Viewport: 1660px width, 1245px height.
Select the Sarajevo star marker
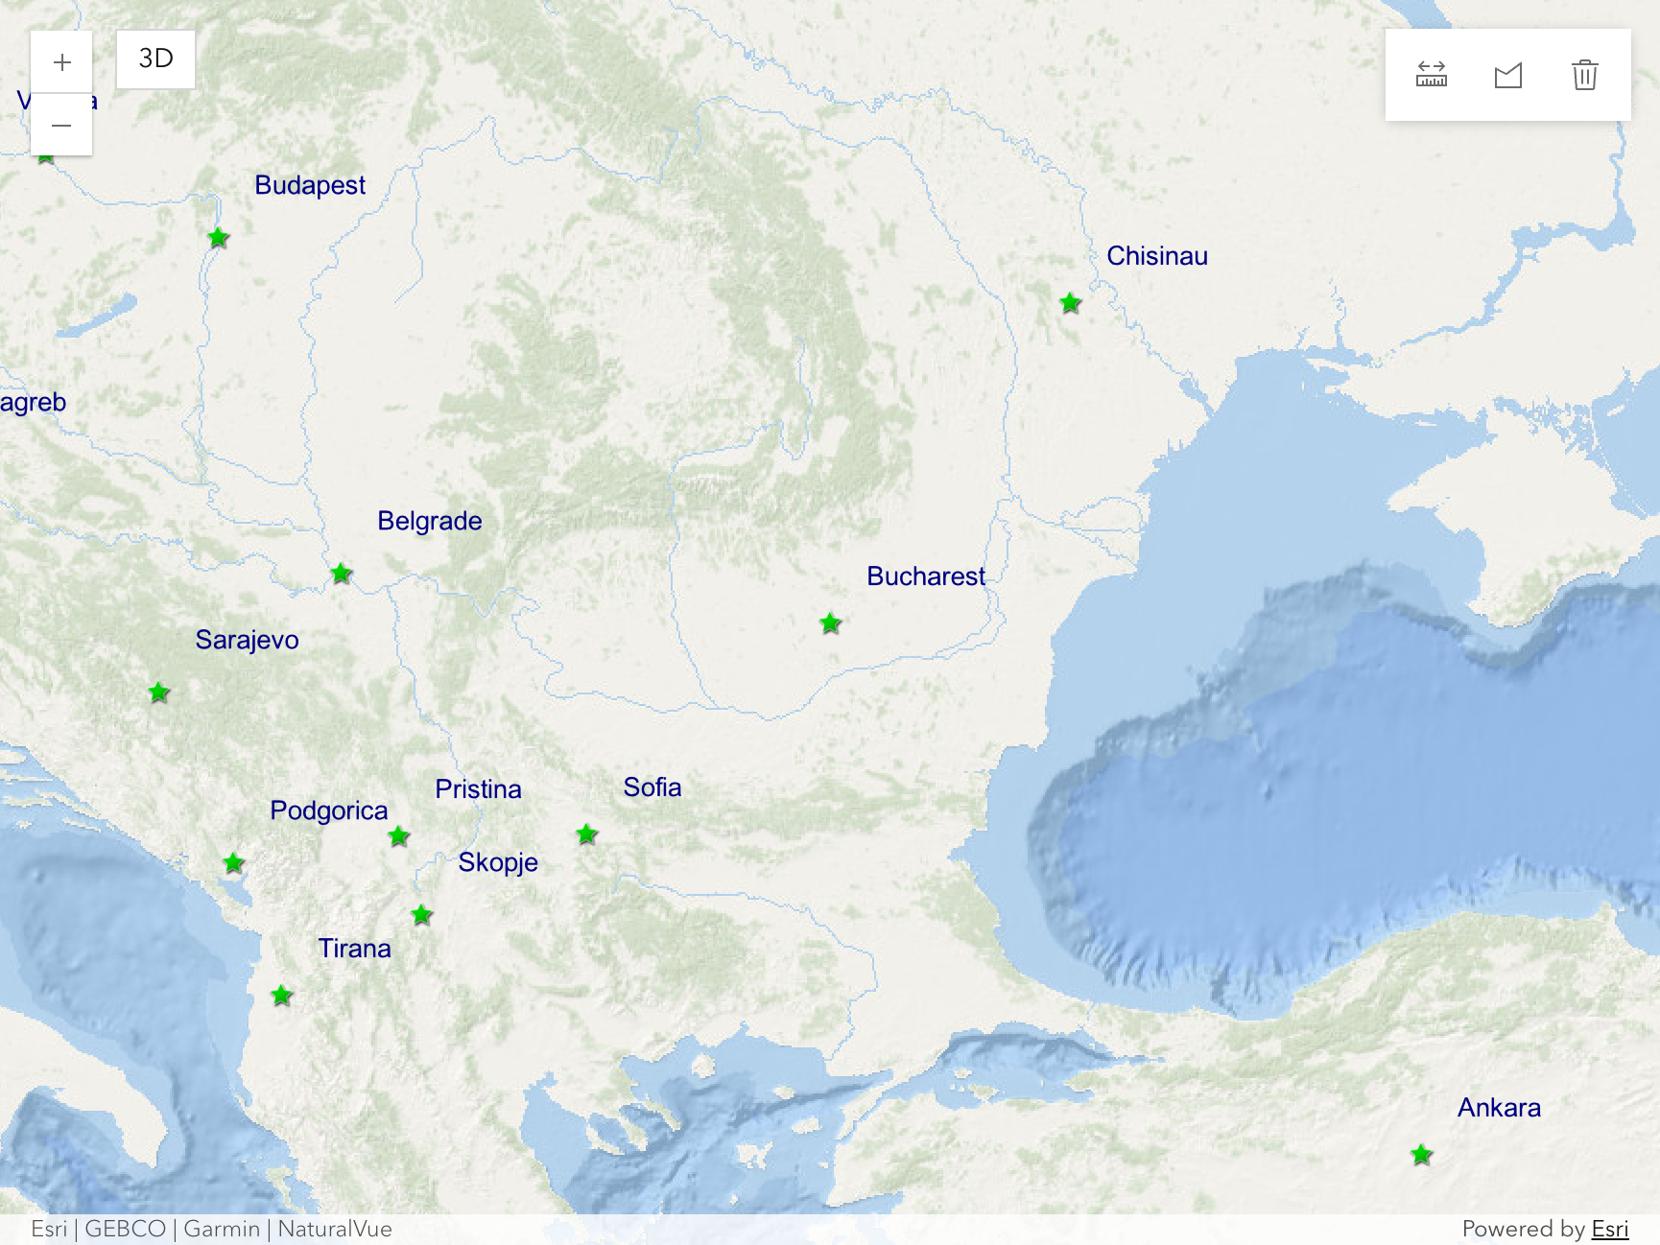159,693
